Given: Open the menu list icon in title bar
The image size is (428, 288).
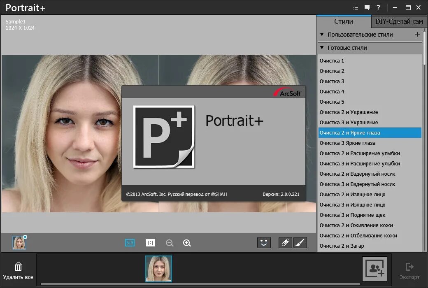Looking at the screenshot, I should [356, 8].
